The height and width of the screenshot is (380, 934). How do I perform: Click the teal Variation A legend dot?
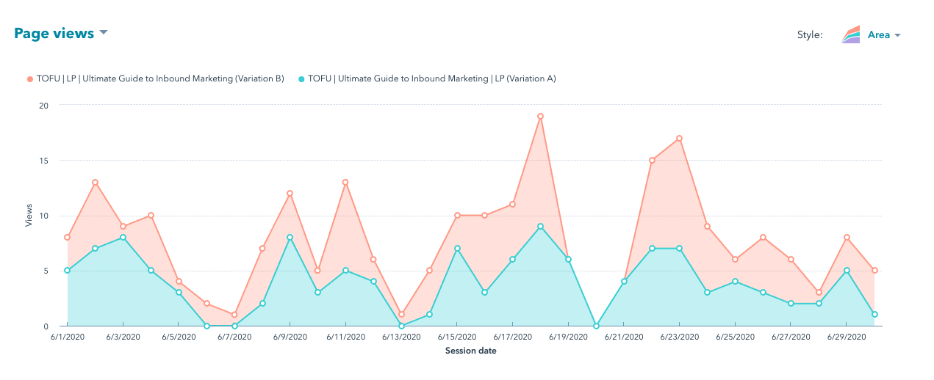coord(301,79)
